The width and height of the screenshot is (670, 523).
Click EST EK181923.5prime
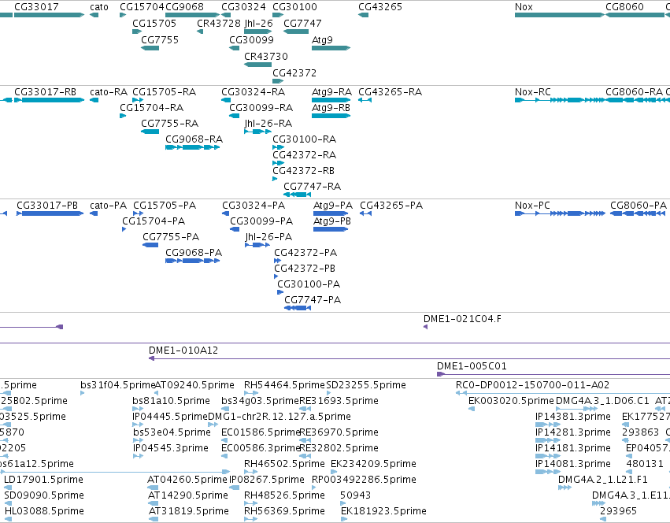click(343, 519)
